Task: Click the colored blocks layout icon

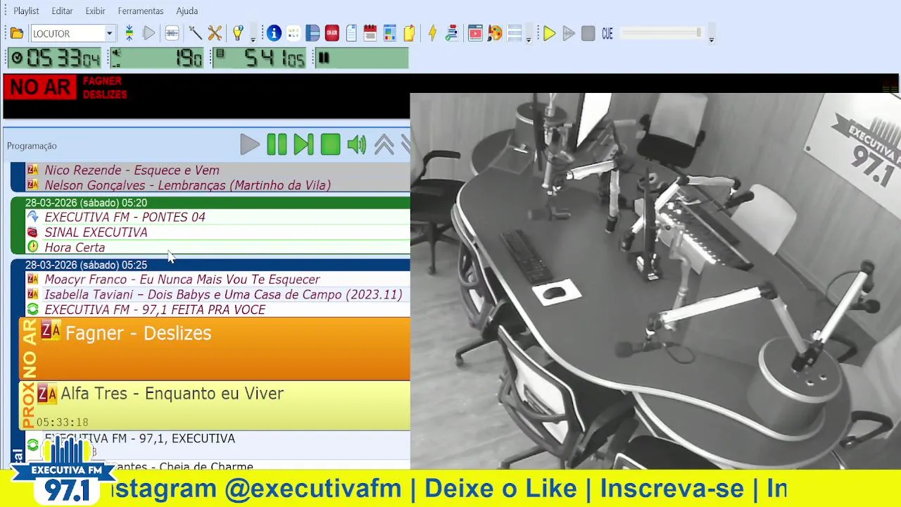Action: (389, 33)
